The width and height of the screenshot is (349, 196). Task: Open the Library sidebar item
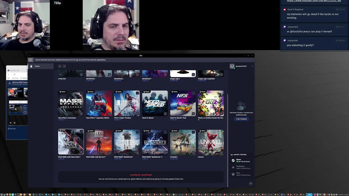tap(40, 66)
